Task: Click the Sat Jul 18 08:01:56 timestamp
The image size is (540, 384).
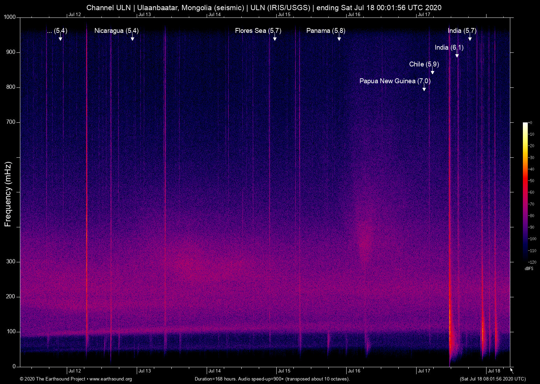Action: point(492,379)
